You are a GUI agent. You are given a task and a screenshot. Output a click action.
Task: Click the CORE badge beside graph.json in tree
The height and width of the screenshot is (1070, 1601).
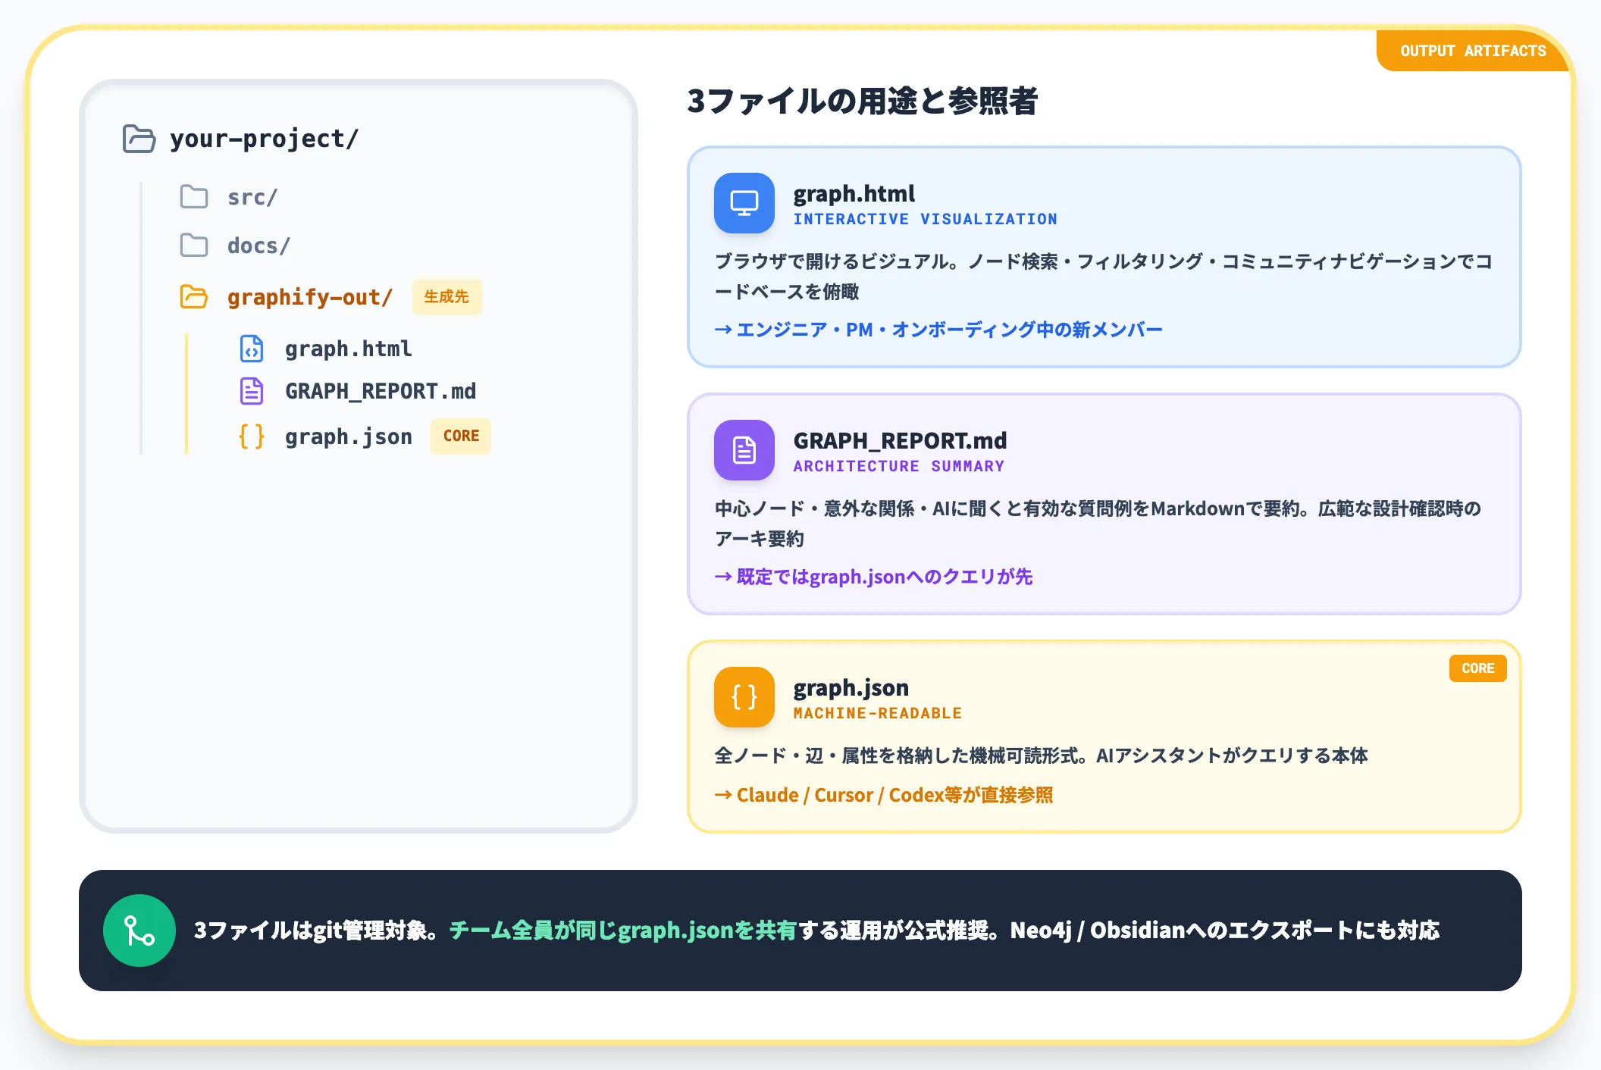pos(461,436)
